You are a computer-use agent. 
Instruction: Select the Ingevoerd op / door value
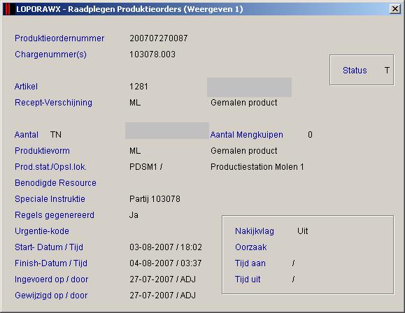pos(163,279)
